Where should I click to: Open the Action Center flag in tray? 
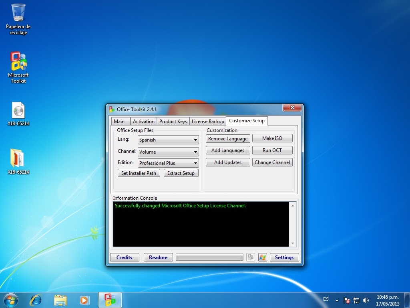(x=346, y=300)
